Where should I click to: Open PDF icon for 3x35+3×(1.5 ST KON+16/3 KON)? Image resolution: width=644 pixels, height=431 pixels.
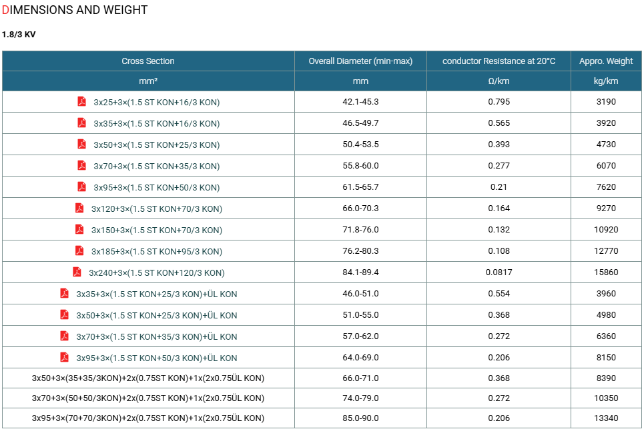click(81, 123)
